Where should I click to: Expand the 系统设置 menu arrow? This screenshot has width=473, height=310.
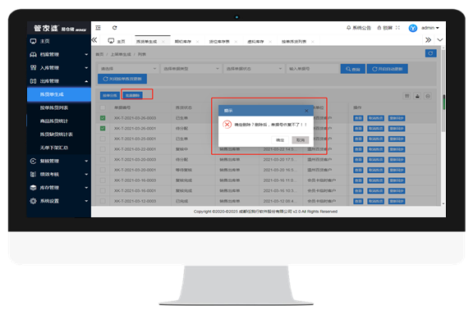tap(86, 201)
